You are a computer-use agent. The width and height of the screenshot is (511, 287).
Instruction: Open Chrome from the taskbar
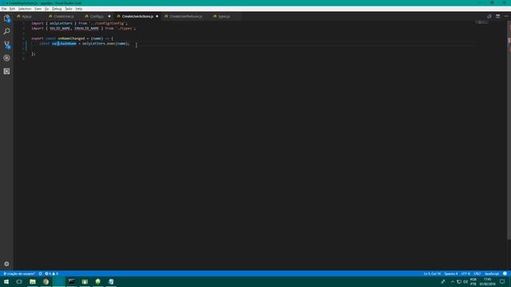(x=46, y=281)
